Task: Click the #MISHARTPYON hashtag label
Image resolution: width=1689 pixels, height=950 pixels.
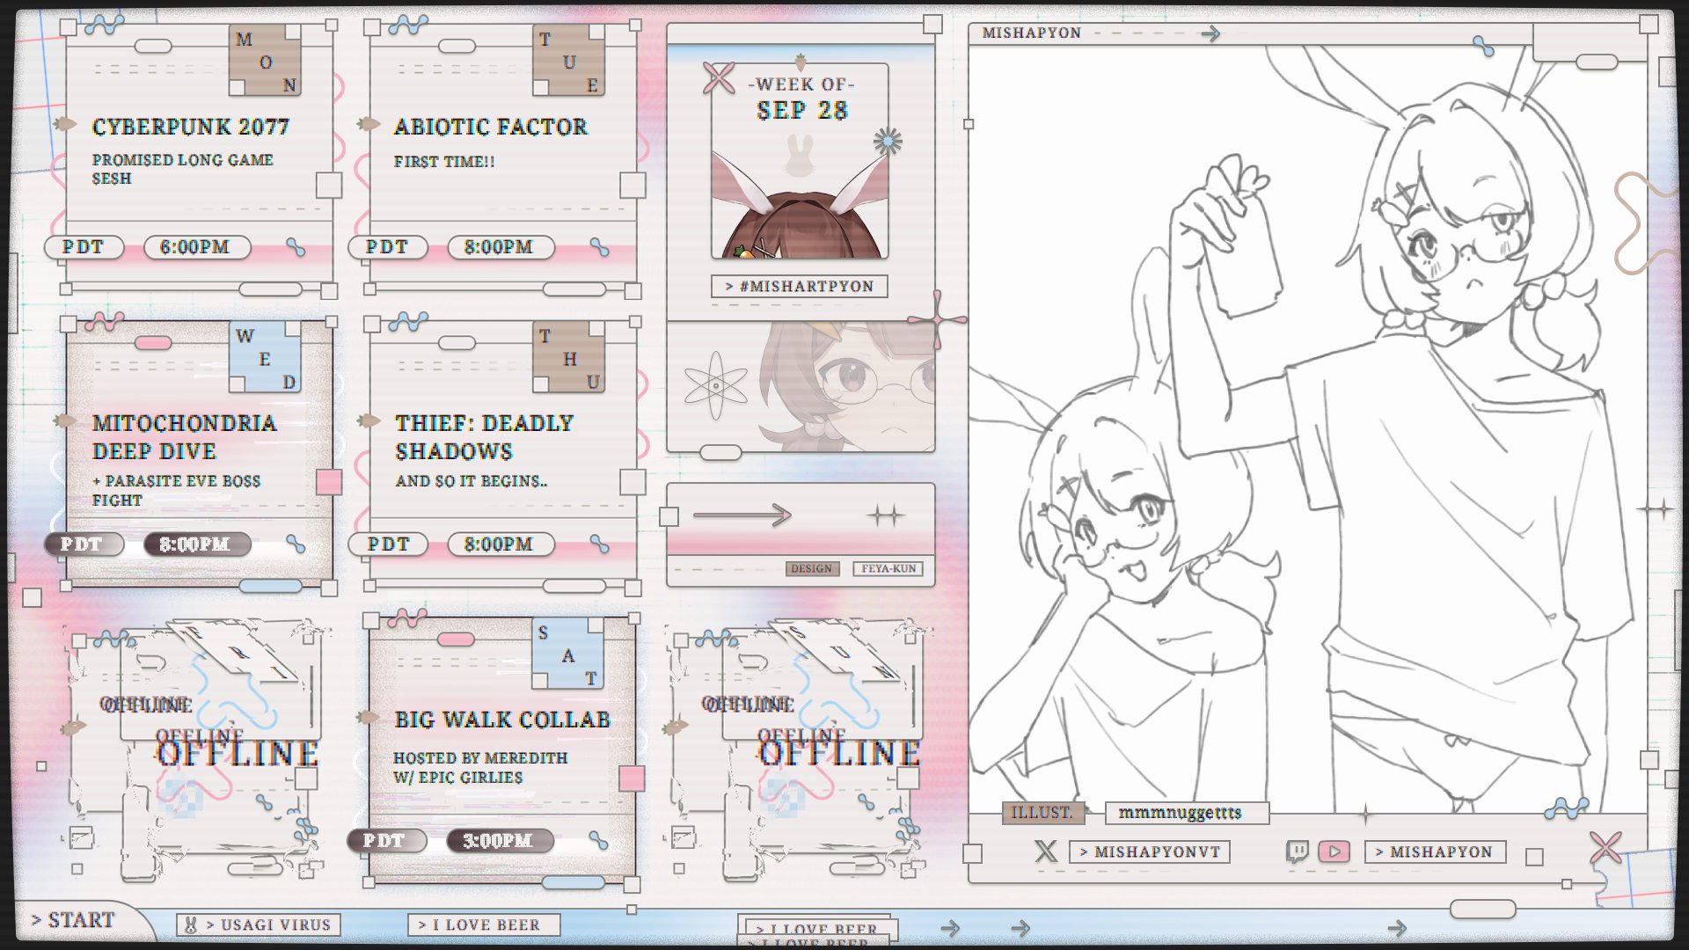Action: (800, 286)
